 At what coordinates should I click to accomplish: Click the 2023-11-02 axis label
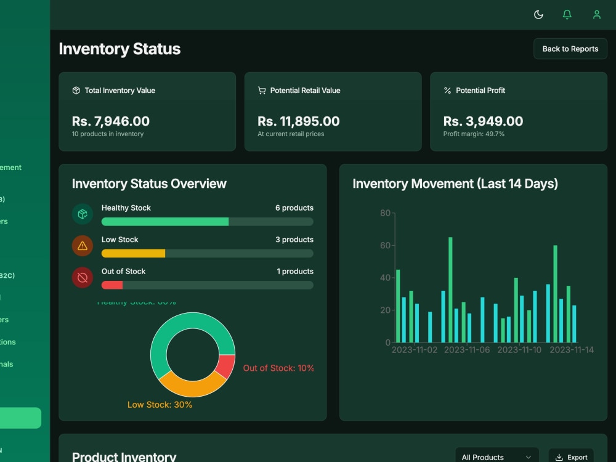(415, 350)
